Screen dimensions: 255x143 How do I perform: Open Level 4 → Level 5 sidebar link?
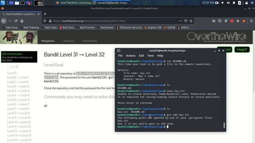click(x=18, y=95)
